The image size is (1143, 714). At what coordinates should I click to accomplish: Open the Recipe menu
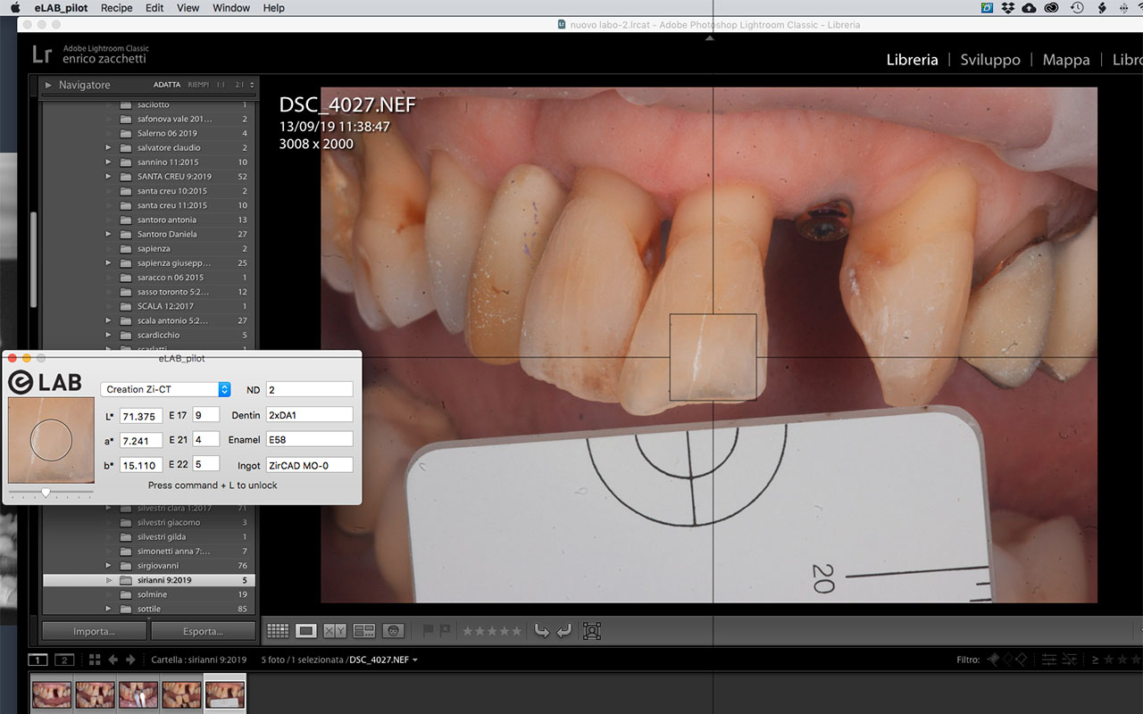click(x=116, y=8)
